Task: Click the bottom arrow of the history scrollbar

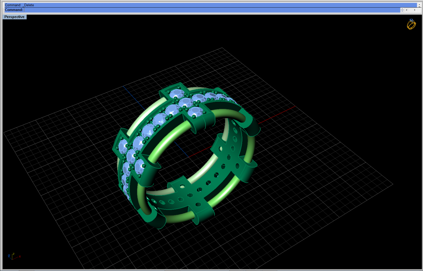Action: click(419, 7)
